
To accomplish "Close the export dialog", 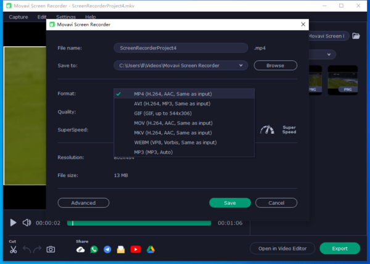I will coord(303,24).
